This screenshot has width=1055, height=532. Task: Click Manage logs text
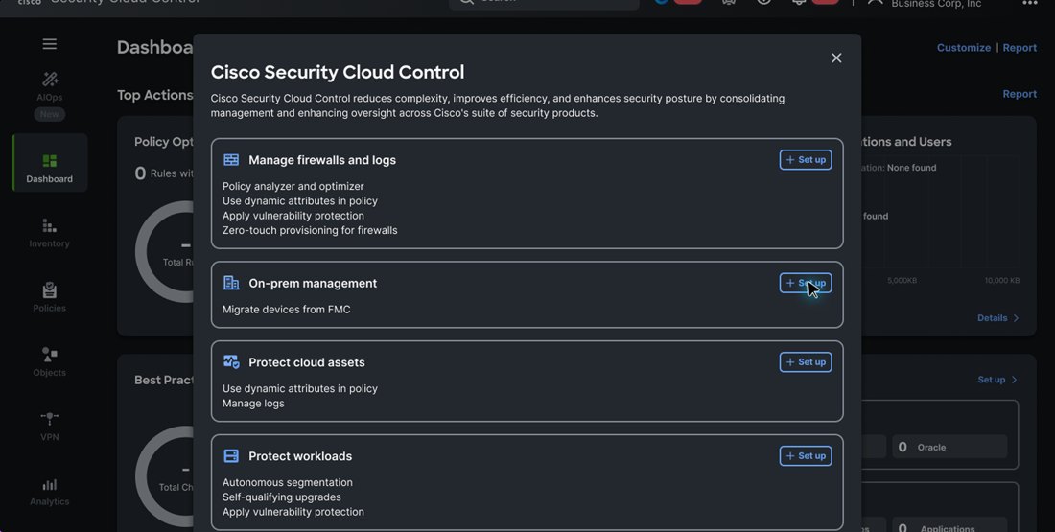tap(253, 404)
